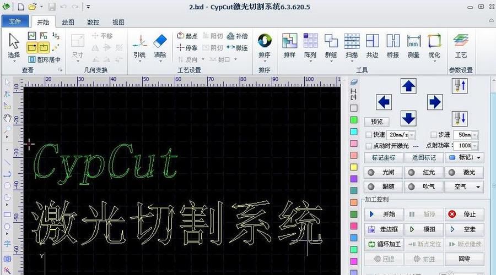Click the 共边 common edge tool
The height and width of the screenshot is (275, 496).
(373, 46)
